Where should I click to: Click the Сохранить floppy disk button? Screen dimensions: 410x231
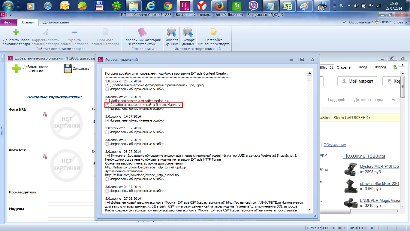[77, 69]
